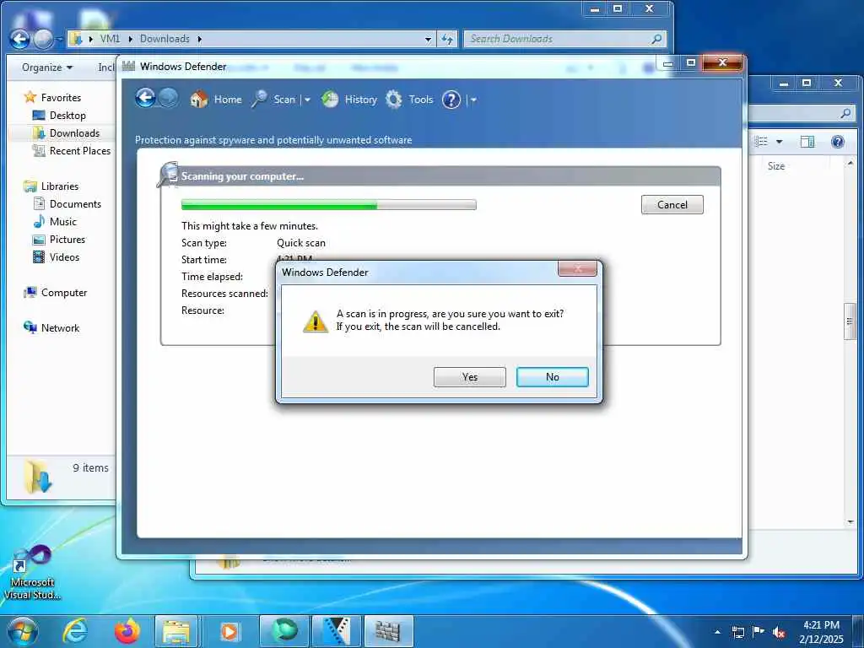The image size is (864, 648).
Task: Open the Microsoft Visual Studio desktop shortcut
Action: pyautogui.click(x=33, y=573)
